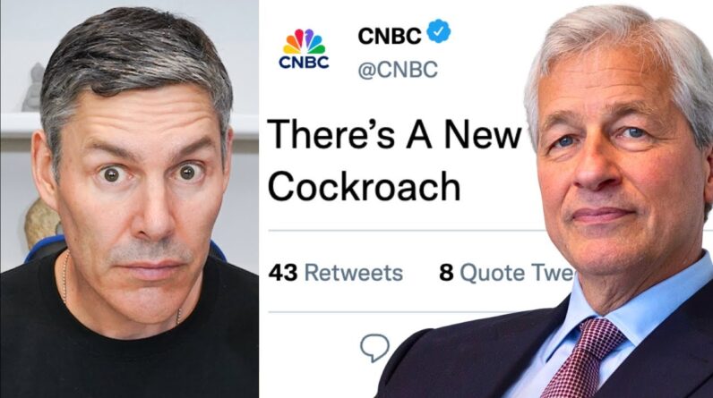This screenshot has width=713, height=398.
Task: View the 8 Quote Tweets count
Action: pyautogui.click(x=506, y=273)
